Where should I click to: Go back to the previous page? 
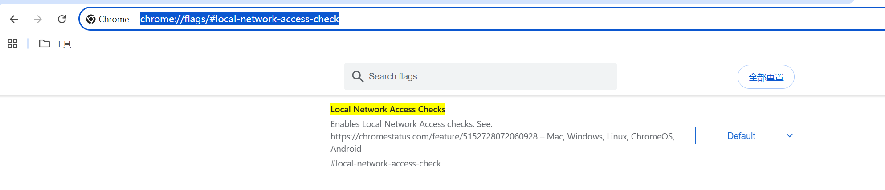(14, 19)
